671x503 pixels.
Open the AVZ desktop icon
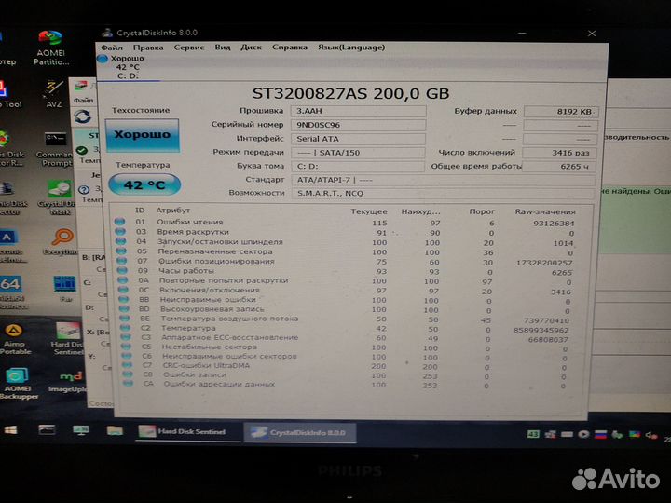54,93
